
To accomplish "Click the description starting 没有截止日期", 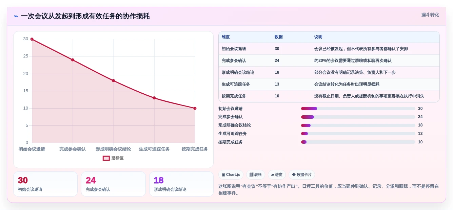I will pyautogui.click(x=369, y=96).
